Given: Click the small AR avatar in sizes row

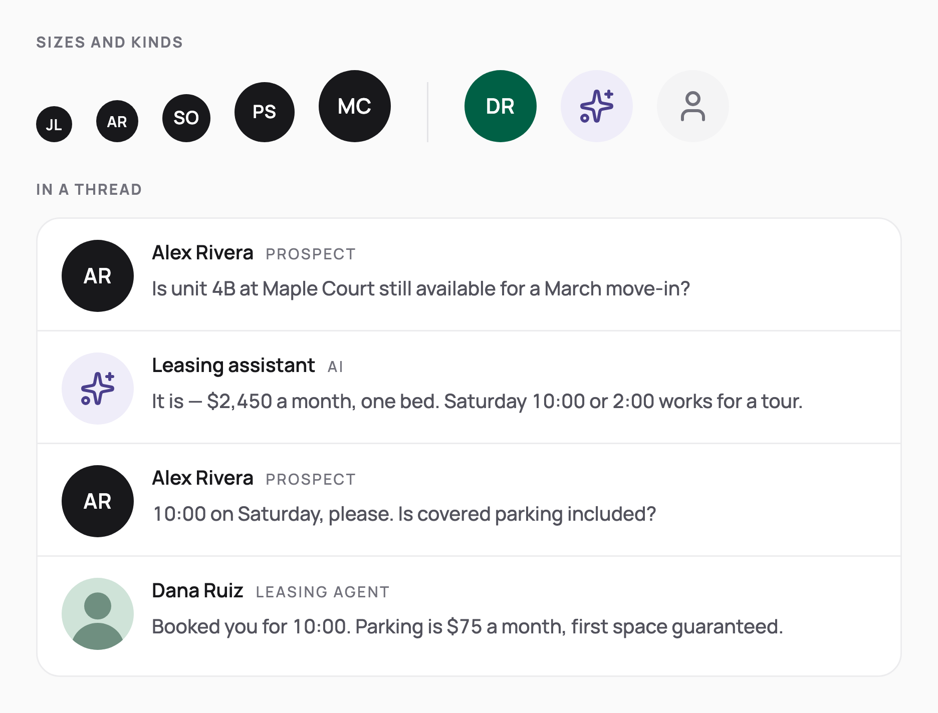Looking at the screenshot, I should tap(117, 121).
